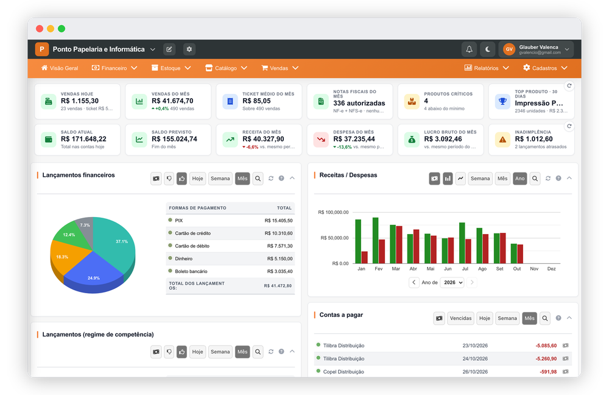The image size is (609, 395).
Task: Click the Lucro Bruto money bag icon
Action: [412, 140]
